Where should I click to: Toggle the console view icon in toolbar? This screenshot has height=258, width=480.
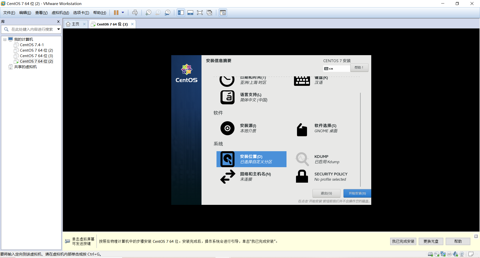[x=223, y=12]
